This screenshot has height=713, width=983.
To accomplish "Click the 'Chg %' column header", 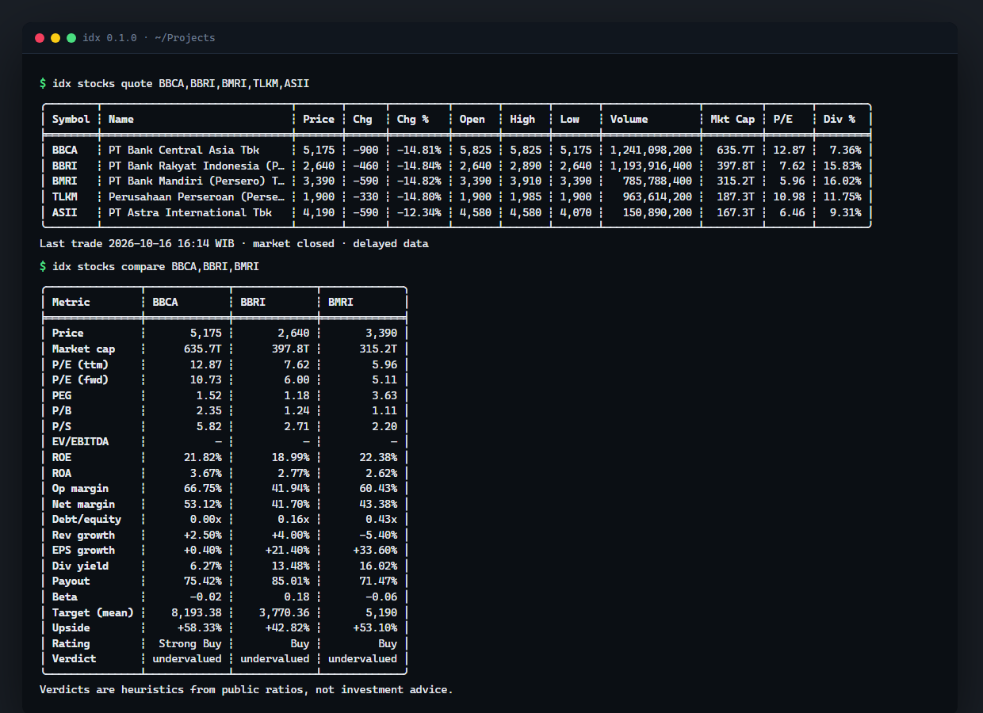I will 413,120.
